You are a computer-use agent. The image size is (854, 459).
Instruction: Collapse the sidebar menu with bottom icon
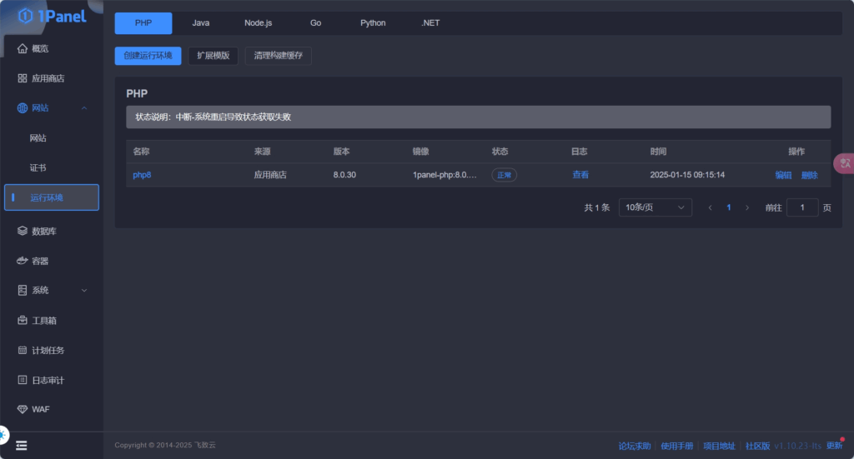[22, 446]
